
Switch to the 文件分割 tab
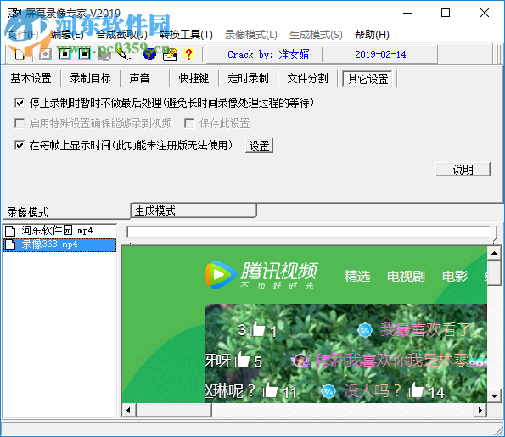(307, 79)
